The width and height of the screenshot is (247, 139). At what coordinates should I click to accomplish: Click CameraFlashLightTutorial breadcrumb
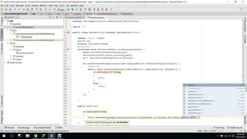pos(14,14)
